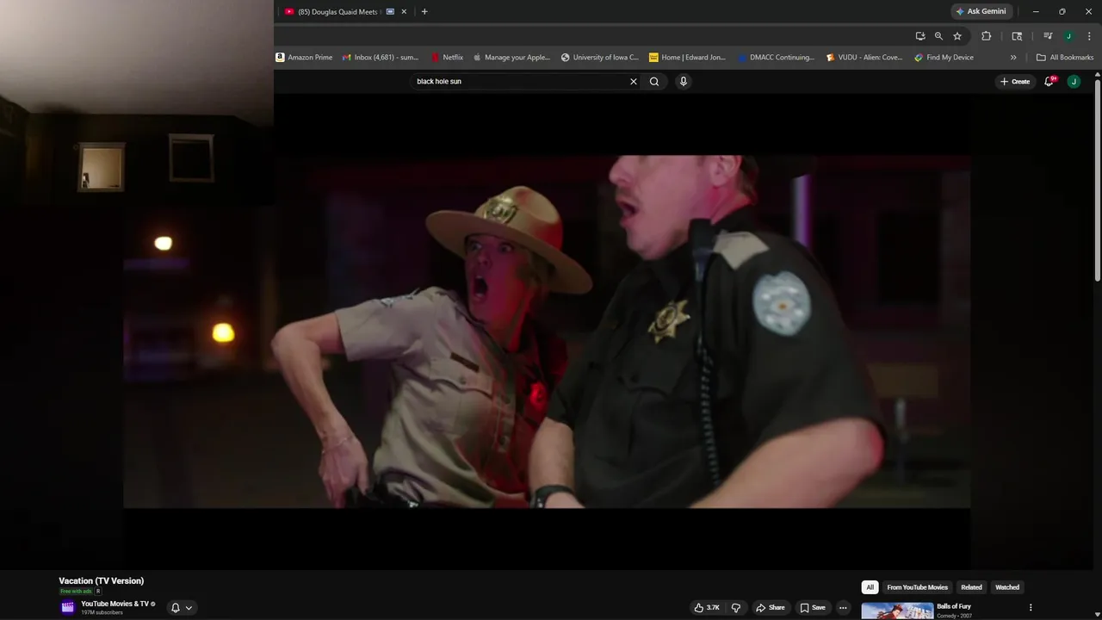
Task: Click the Share button
Action: 770,608
